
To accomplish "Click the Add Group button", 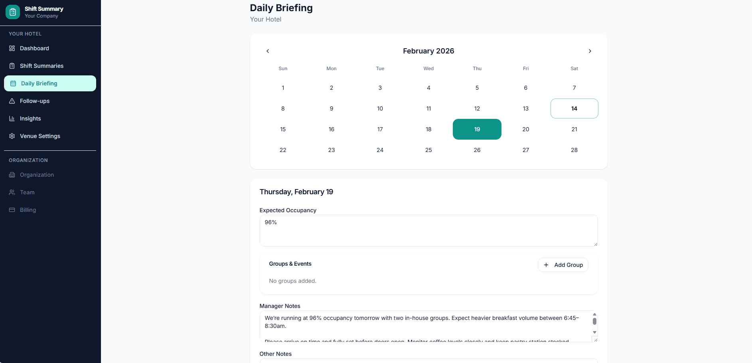I will (x=563, y=265).
